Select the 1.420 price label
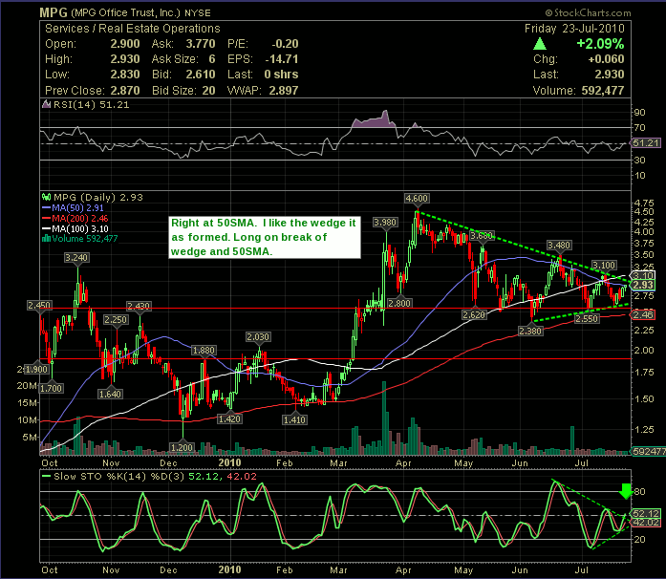The image size is (666, 579). [229, 419]
